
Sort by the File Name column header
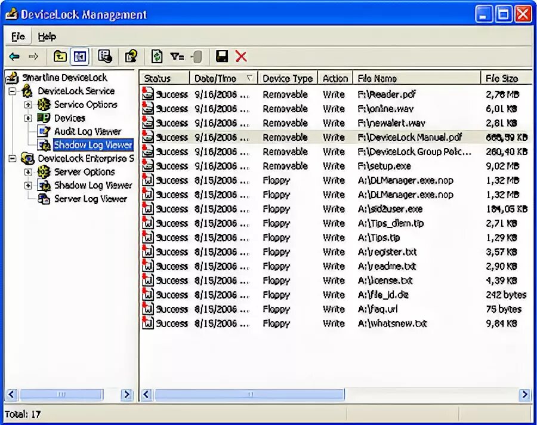coord(416,78)
